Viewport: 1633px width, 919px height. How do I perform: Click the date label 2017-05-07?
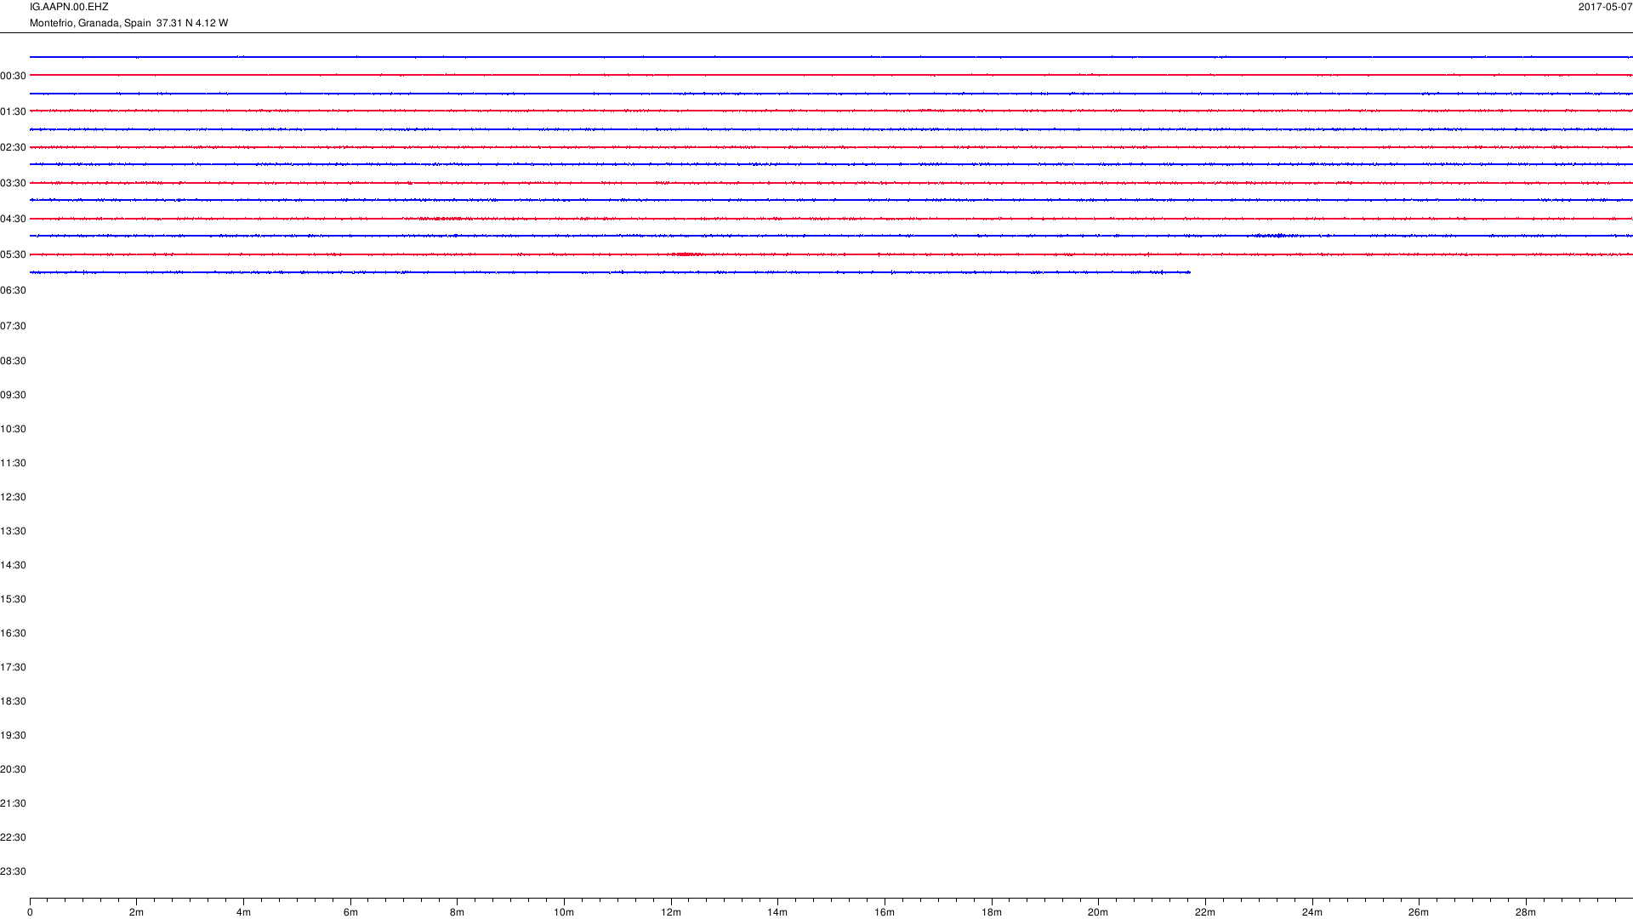tap(1605, 7)
